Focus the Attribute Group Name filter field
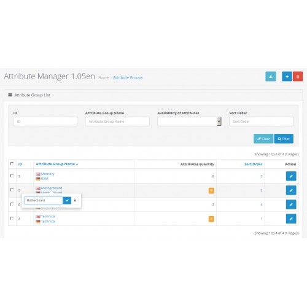The height and width of the screenshot is (307, 307). pyautogui.click(x=117, y=122)
